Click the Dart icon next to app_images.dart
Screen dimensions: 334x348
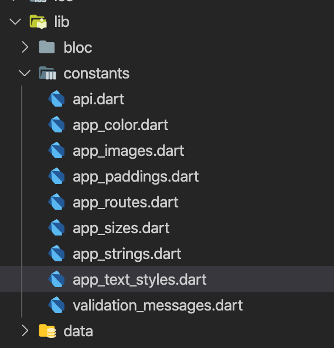pyautogui.click(x=57, y=150)
